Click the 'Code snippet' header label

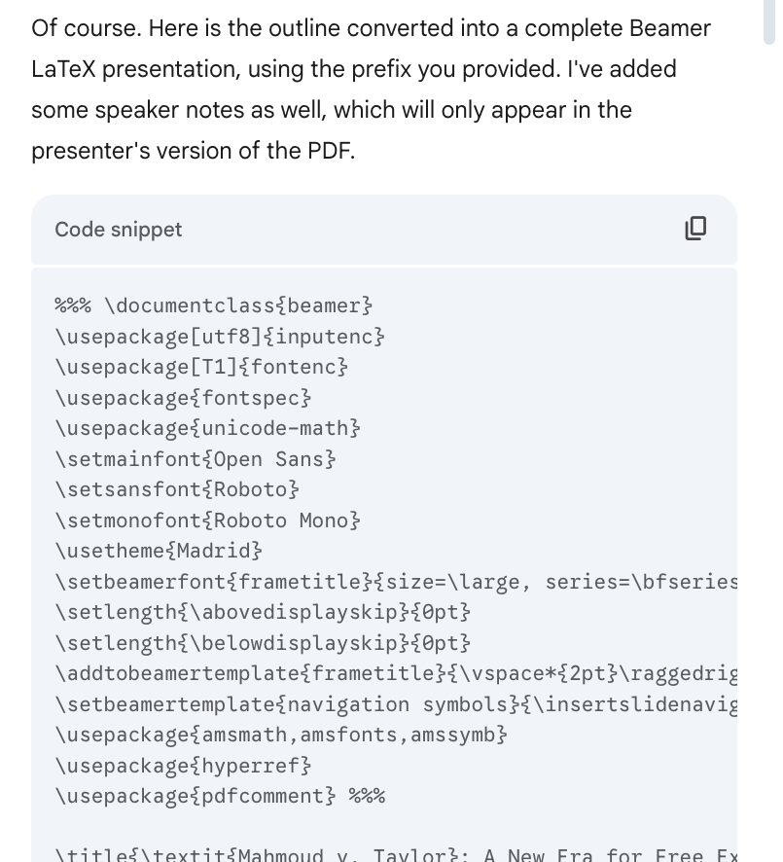(x=118, y=230)
